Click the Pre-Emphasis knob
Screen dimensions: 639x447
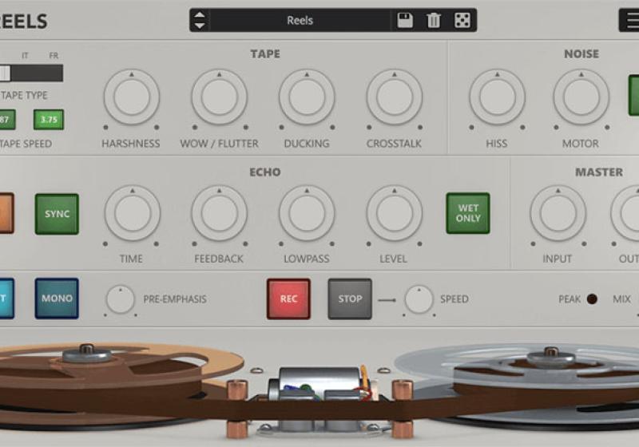coord(121,299)
